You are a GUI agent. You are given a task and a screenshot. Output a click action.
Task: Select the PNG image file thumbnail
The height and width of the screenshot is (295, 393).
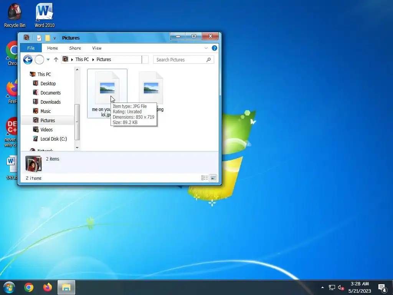click(x=151, y=88)
